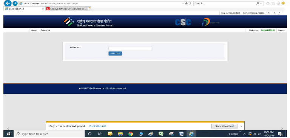Open Task View on the taskbar
290x138 pixels.
pyautogui.click(x=100, y=134)
